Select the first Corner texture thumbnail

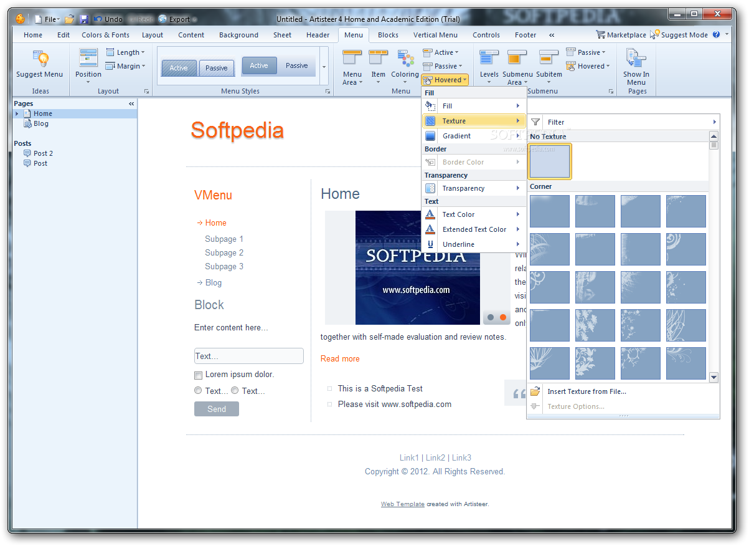click(550, 211)
